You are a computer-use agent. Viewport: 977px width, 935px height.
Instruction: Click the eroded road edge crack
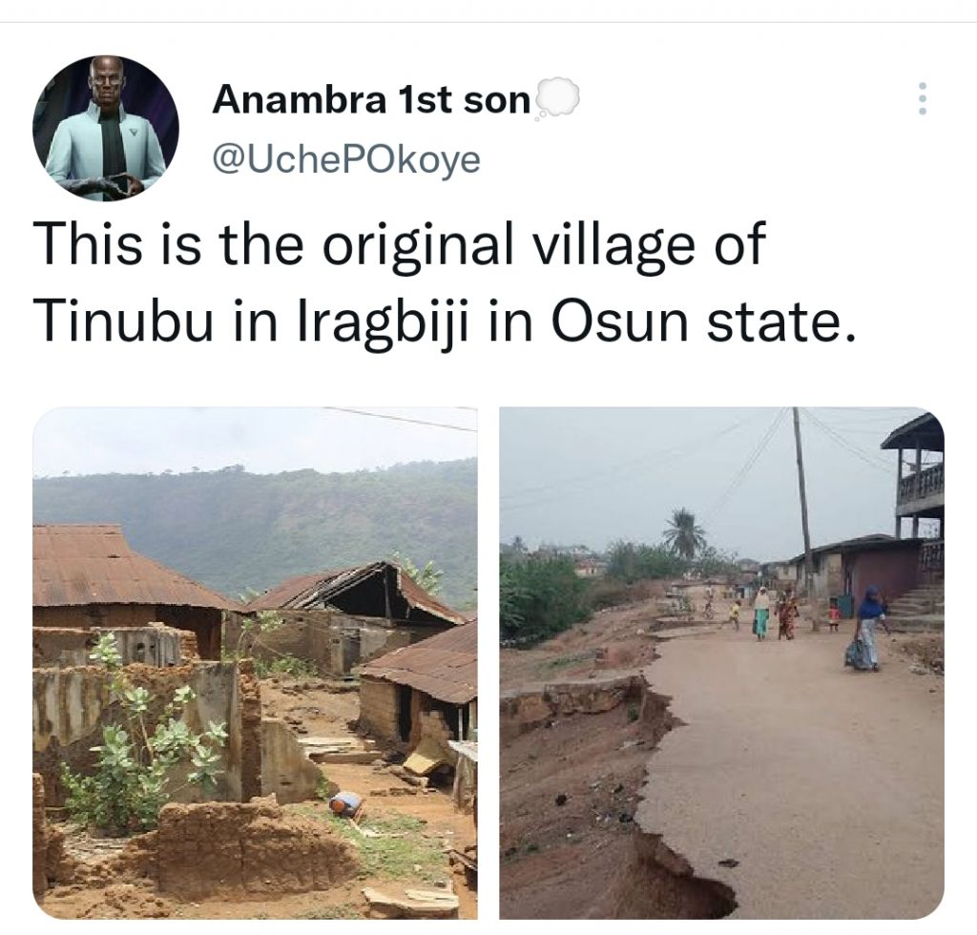[660, 779]
